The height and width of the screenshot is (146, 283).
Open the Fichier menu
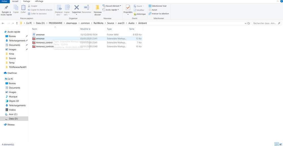(4, 1)
